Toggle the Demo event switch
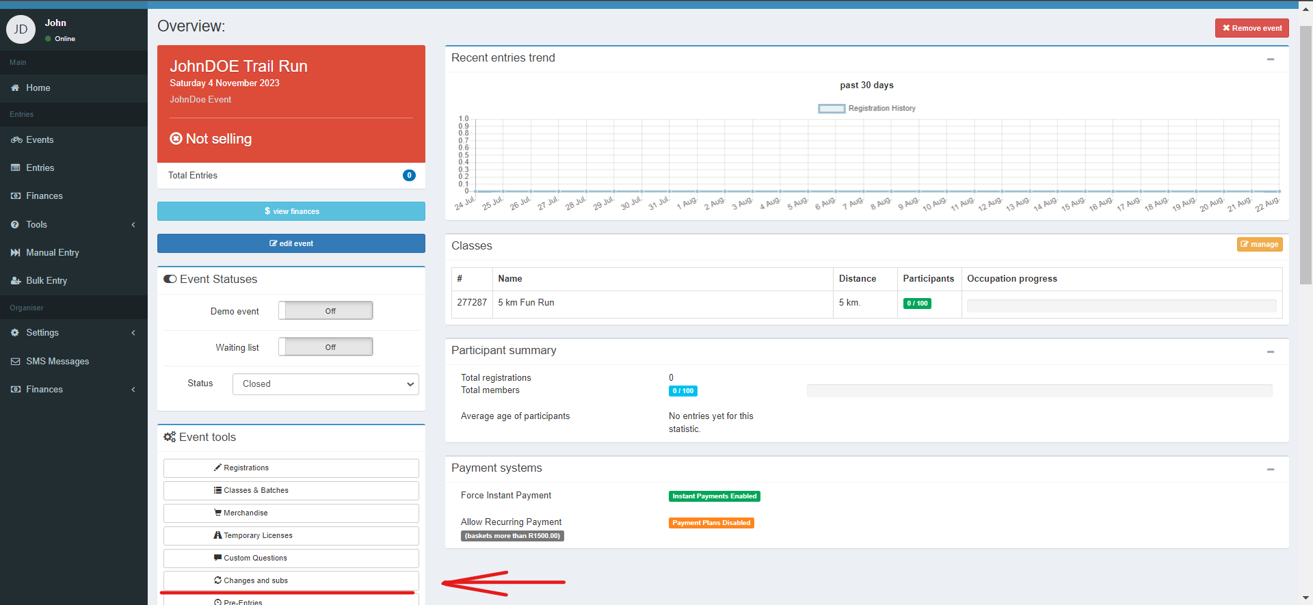Viewport: 1313px width, 605px height. click(x=326, y=310)
